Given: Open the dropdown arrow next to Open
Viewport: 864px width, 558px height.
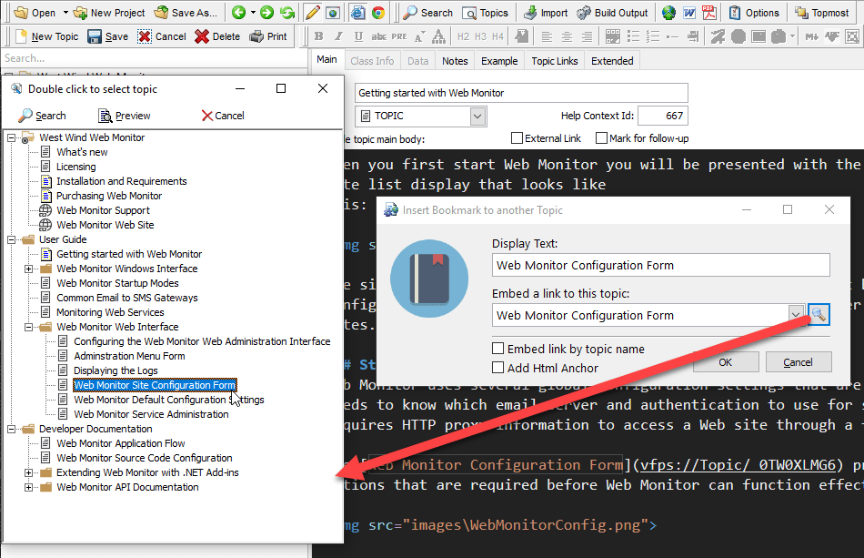Looking at the screenshot, I should pyautogui.click(x=65, y=12).
